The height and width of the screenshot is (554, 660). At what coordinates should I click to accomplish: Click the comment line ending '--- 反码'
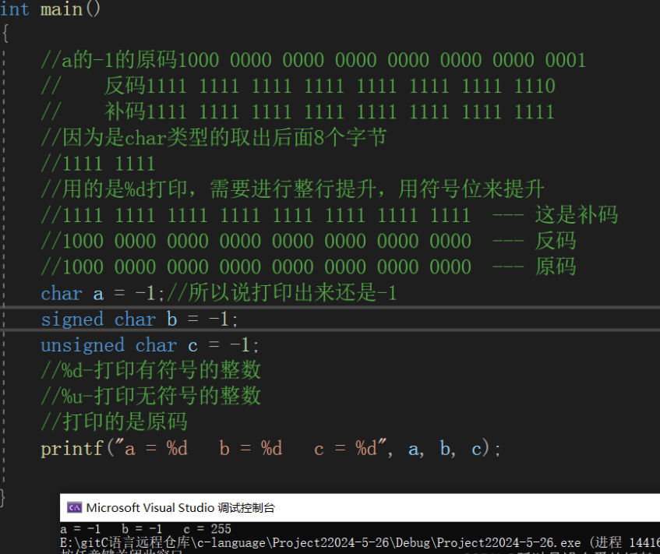coord(308,241)
